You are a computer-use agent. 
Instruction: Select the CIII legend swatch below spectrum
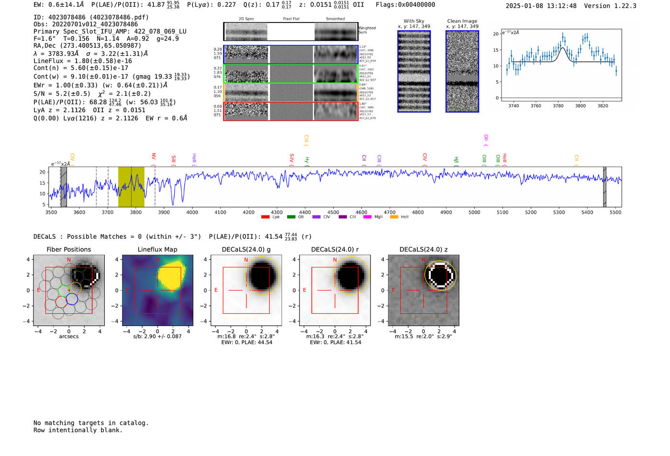(x=343, y=217)
